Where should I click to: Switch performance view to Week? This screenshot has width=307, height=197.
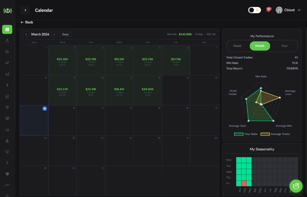[237, 46]
